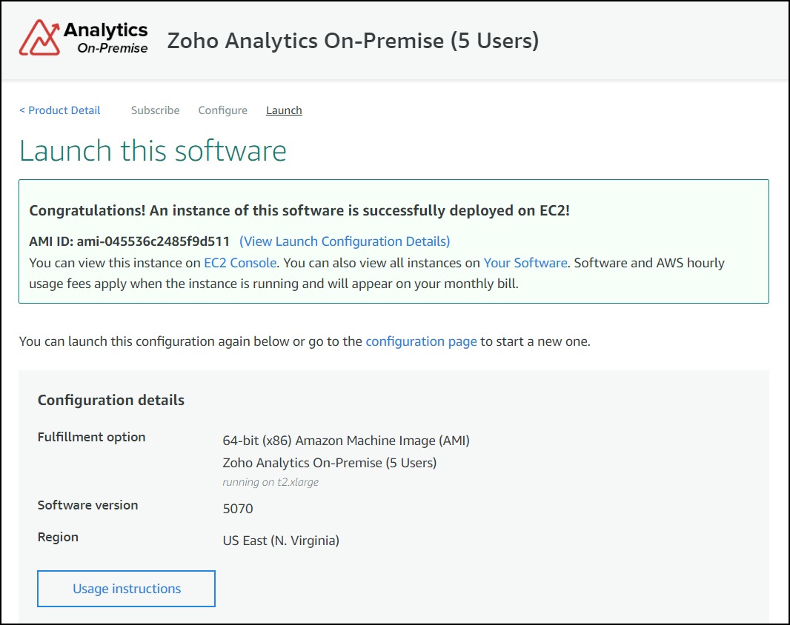Switch to the Configure step tab
The image size is (790, 625).
click(222, 110)
